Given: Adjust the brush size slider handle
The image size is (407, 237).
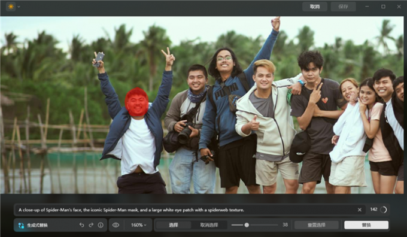Looking at the screenshot, I should [x=247, y=225].
